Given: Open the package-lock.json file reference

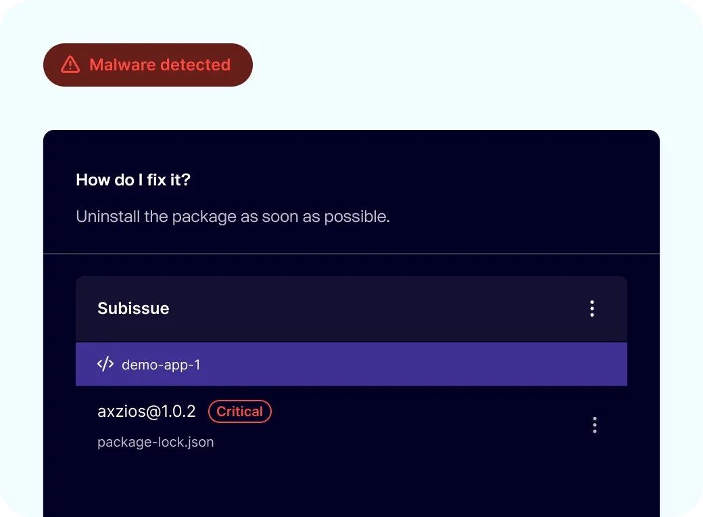Looking at the screenshot, I should (x=155, y=442).
